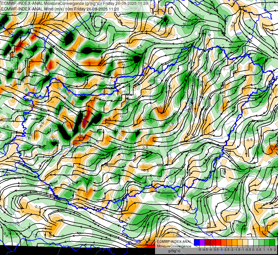Click the dark green swatch between 1.5 and 2
The image size is (278, 255).
pyautogui.click(x=272, y=242)
